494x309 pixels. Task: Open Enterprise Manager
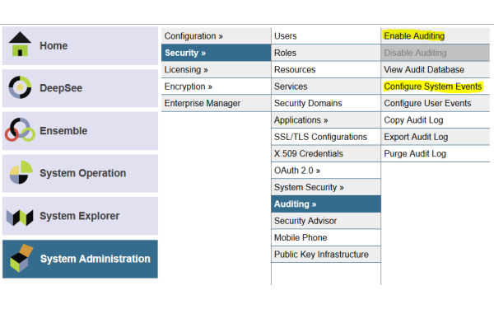click(x=216, y=103)
